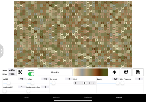Select Mode 3
The height and width of the screenshot is (102, 146).
89,83
